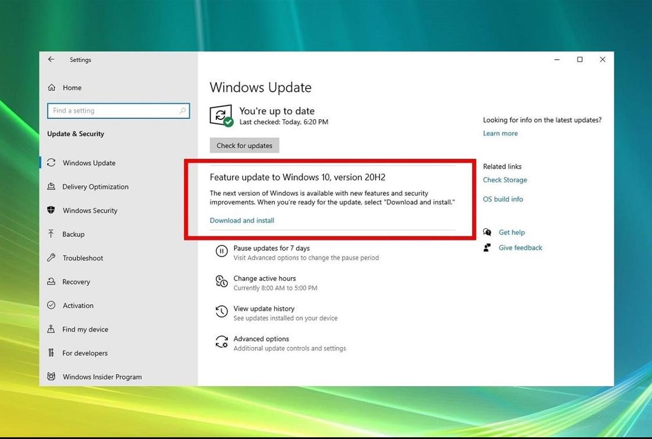The height and width of the screenshot is (439, 652).
Task: Select Find my device
Action: point(82,329)
